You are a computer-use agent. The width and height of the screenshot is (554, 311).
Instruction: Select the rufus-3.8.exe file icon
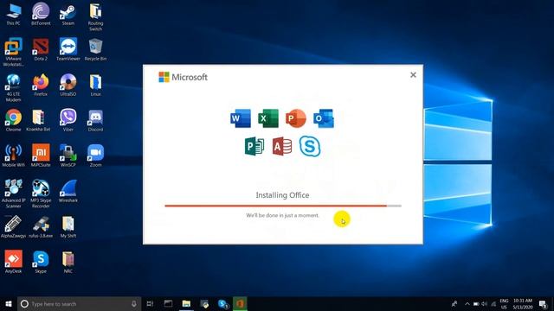click(41, 226)
